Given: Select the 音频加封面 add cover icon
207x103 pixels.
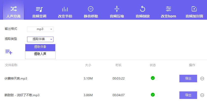Looking at the screenshot, I should [x=194, y=9].
